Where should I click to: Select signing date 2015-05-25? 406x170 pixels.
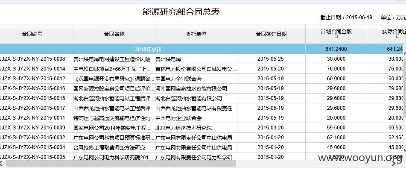tap(271, 59)
